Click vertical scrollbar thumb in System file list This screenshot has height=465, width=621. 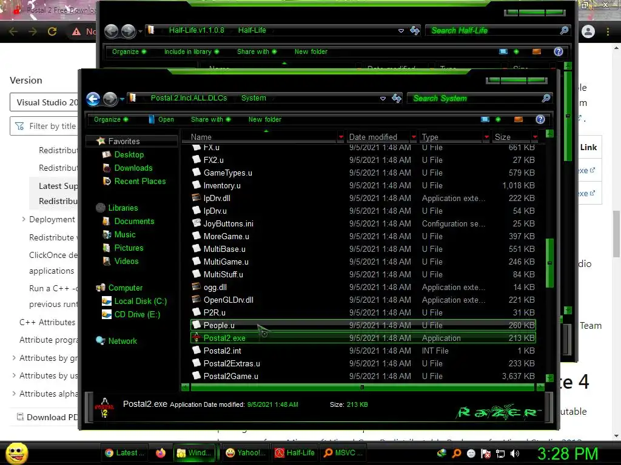tap(549, 263)
